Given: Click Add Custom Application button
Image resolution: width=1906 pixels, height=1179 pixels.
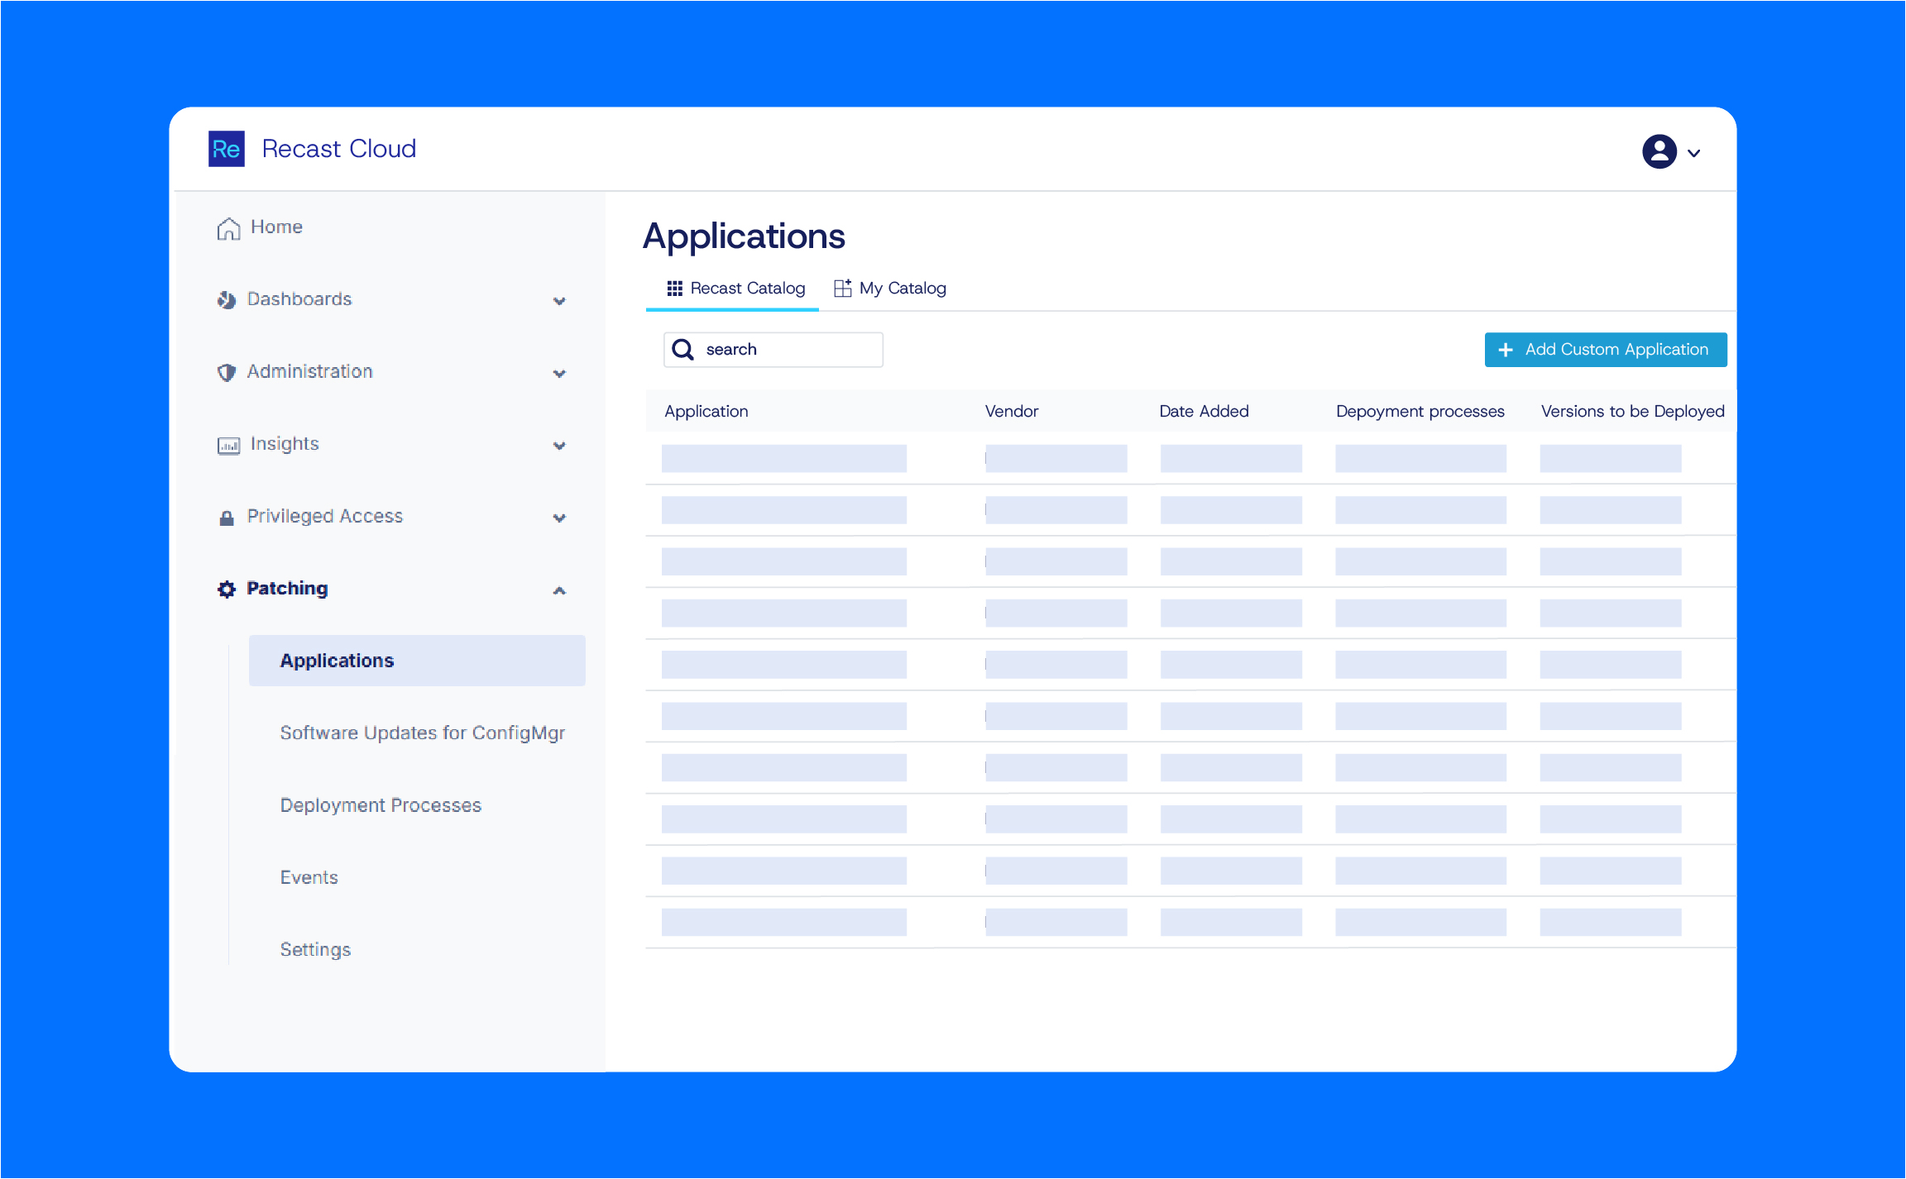Looking at the screenshot, I should pos(1606,350).
